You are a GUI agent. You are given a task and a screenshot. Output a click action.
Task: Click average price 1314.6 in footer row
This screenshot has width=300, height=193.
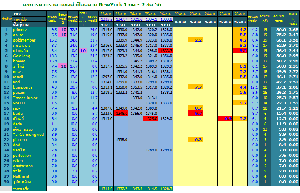[106, 189]
